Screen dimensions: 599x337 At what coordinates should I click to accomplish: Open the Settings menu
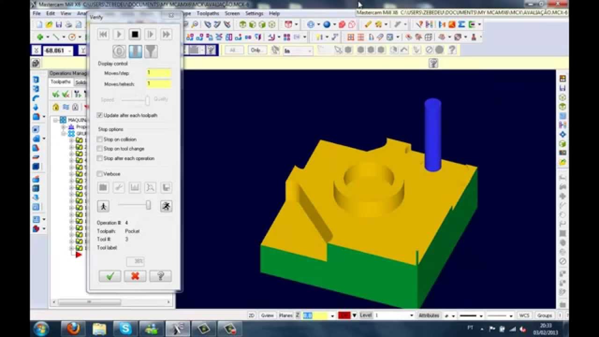255,14
